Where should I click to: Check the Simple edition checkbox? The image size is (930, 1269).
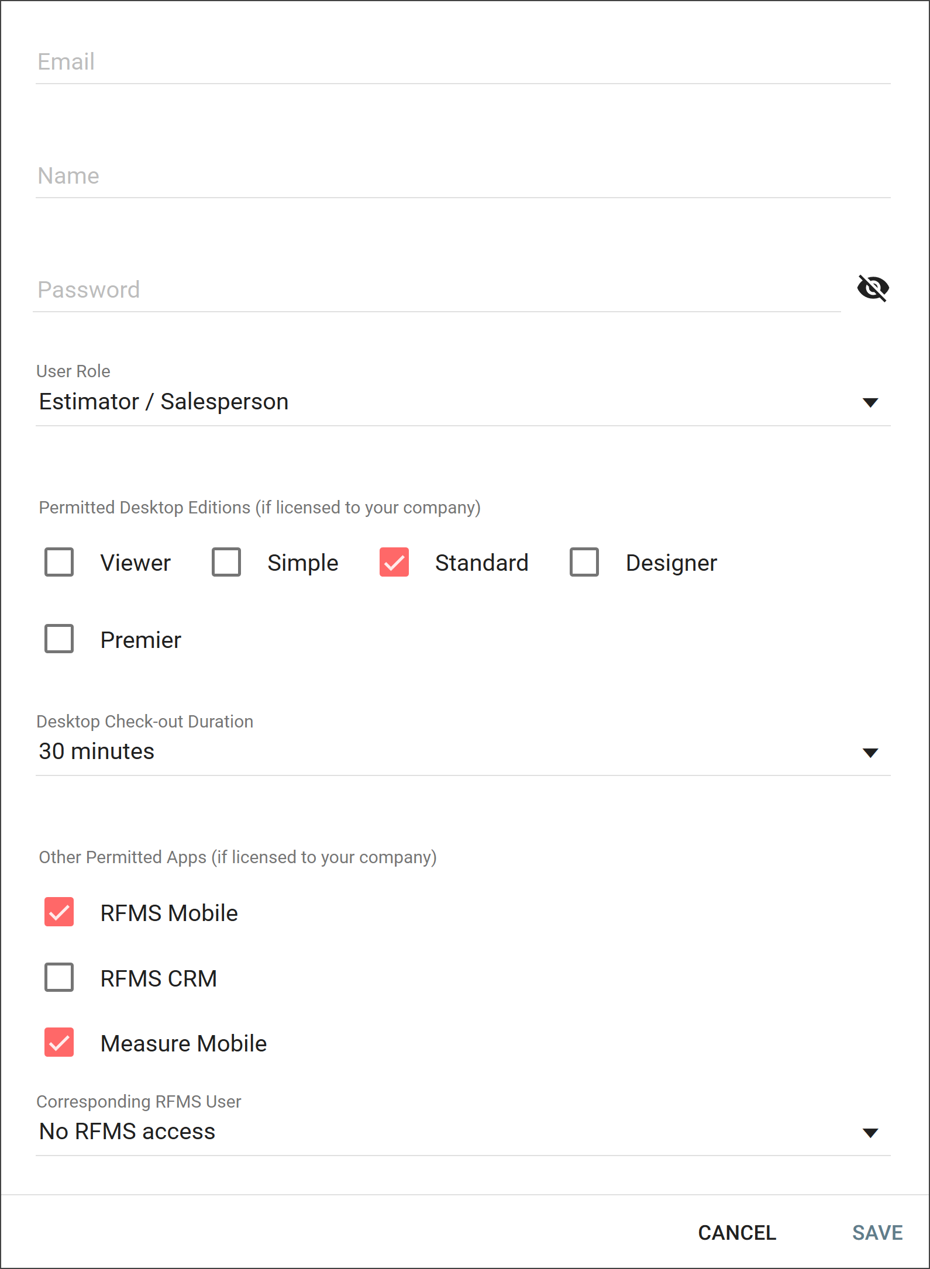(x=226, y=563)
